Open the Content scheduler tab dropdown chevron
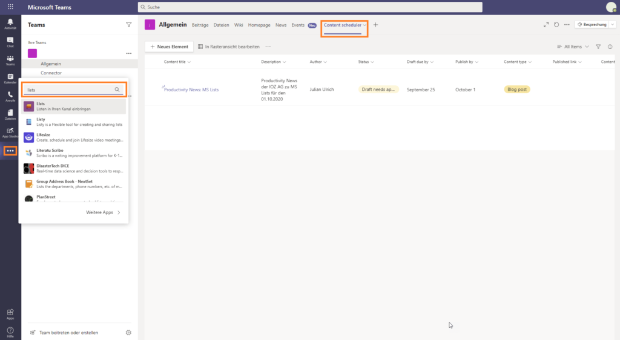Image resolution: width=620 pixels, height=340 pixels. click(x=364, y=25)
